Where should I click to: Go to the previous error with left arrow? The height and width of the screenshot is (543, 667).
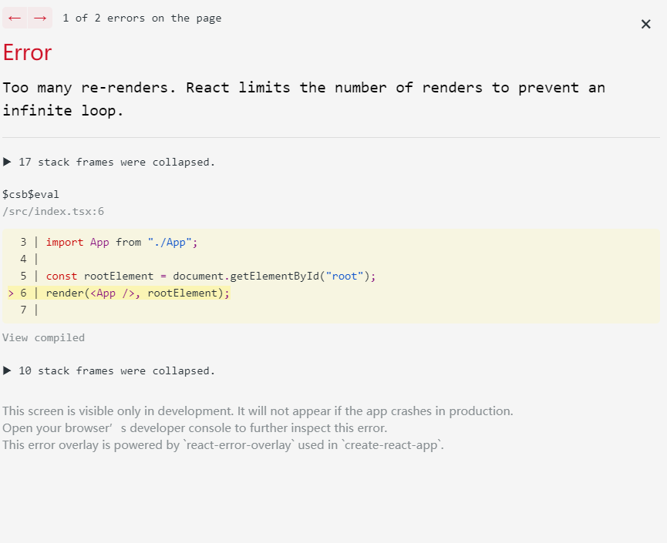pos(15,18)
